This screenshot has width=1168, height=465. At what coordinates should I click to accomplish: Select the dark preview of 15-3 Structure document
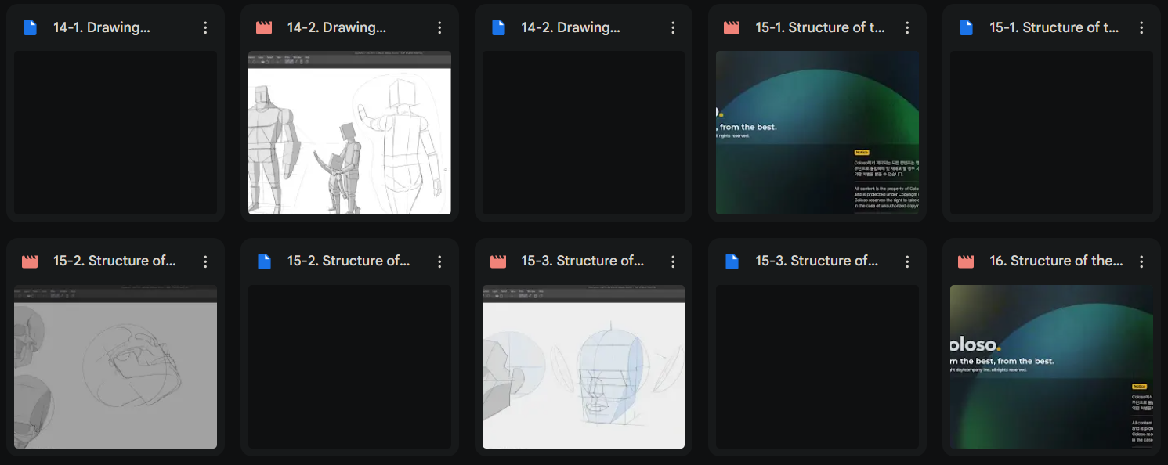point(818,367)
